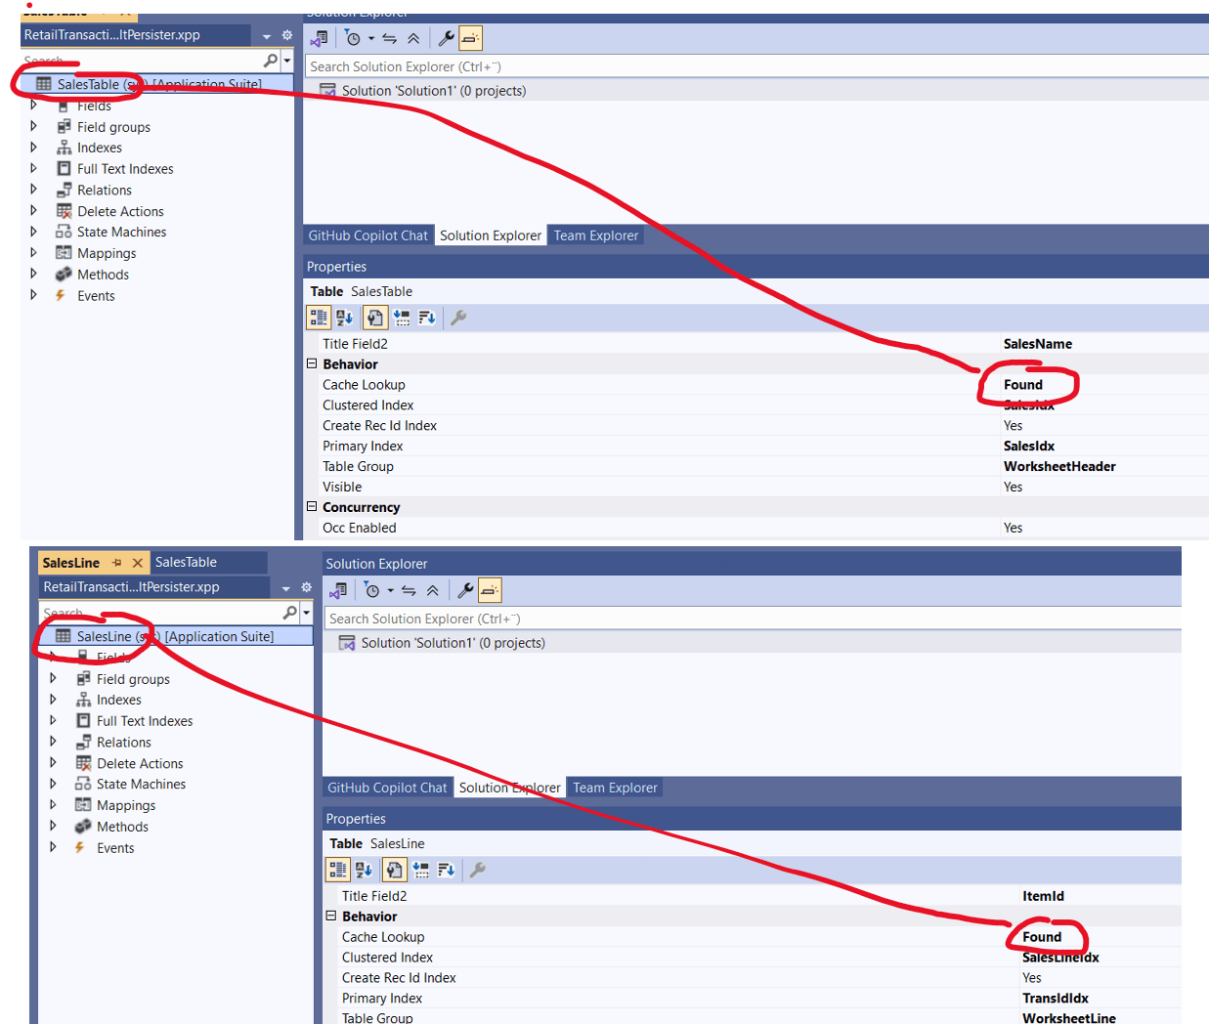Screen dimensions: 1209x1024
Task: Expand the Indexes node under SalesLine
Action: tap(53, 700)
